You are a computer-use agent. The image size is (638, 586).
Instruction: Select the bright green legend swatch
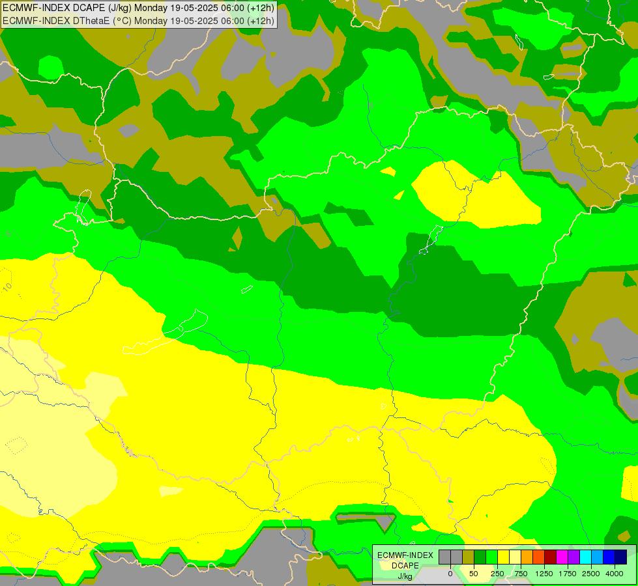(491, 557)
